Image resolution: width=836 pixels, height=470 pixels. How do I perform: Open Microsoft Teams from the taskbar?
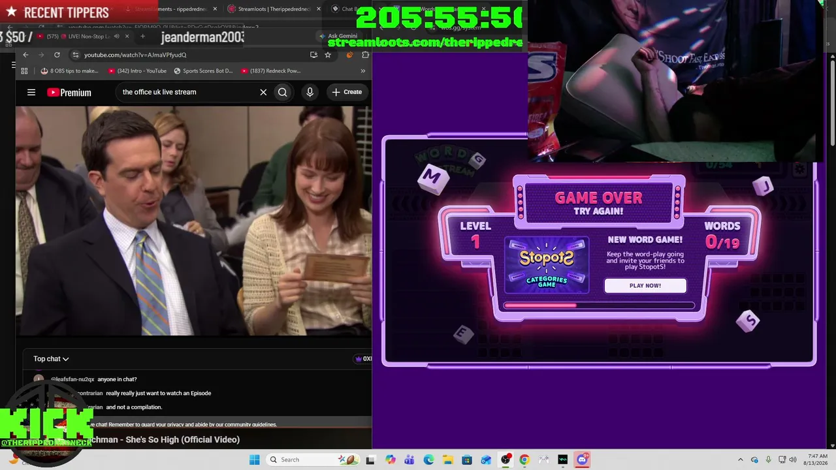pos(410,460)
